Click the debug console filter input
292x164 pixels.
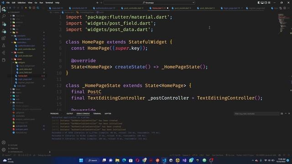tap(256, 114)
